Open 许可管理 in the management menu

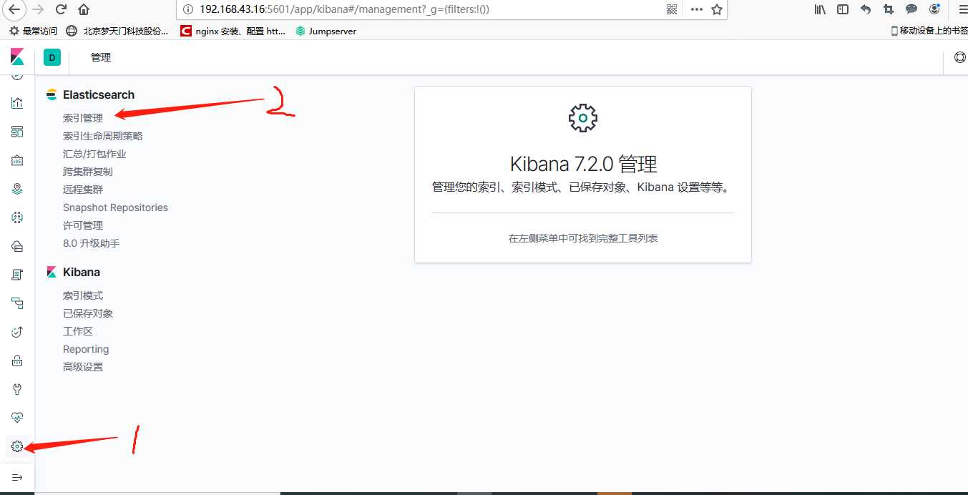pos(83,225)
